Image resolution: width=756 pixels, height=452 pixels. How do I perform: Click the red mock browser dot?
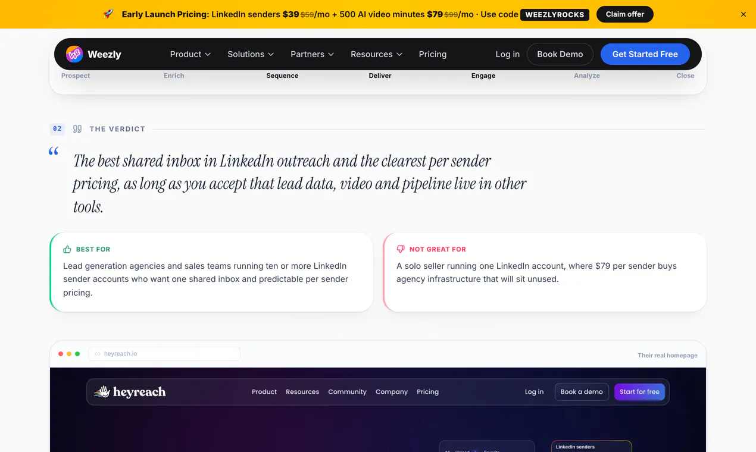pos(61,354)
